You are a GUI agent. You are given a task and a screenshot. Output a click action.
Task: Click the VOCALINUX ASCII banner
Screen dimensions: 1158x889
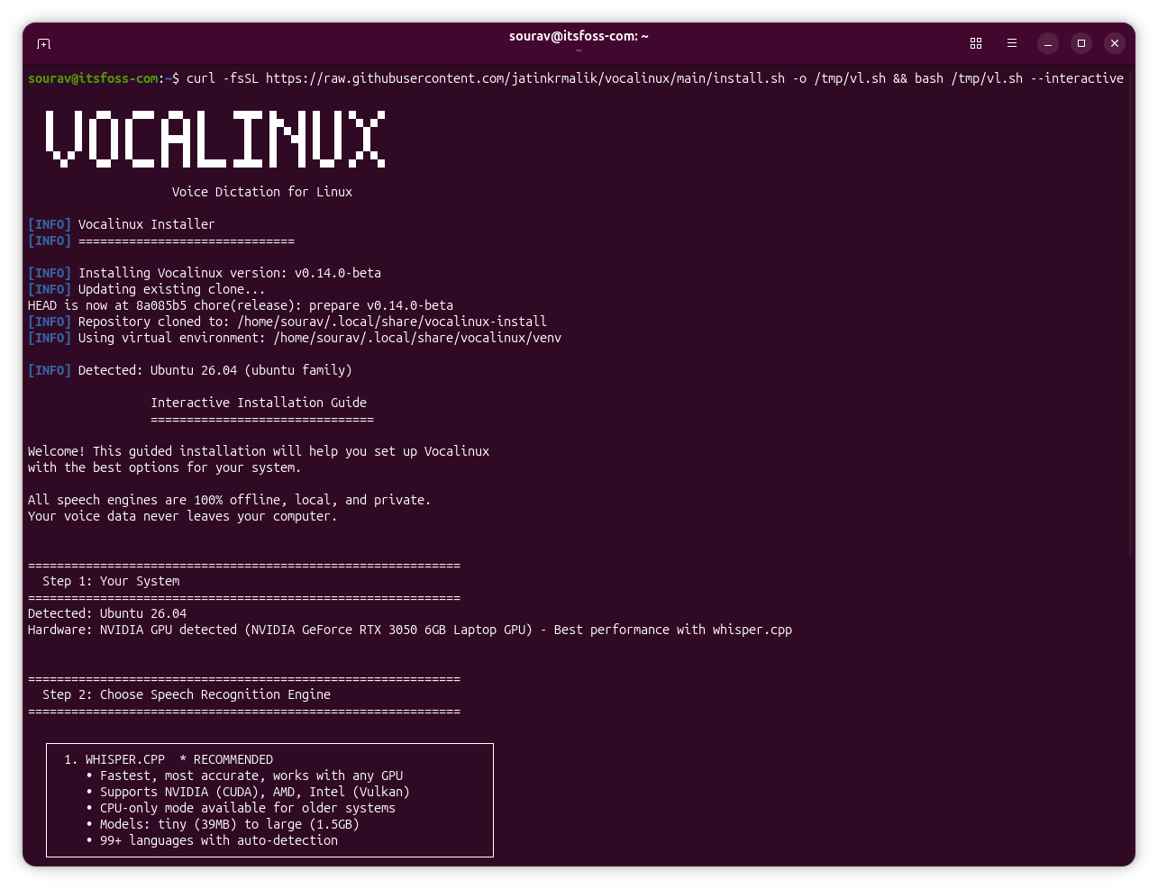pyautogui.click(x=215, y=139)
